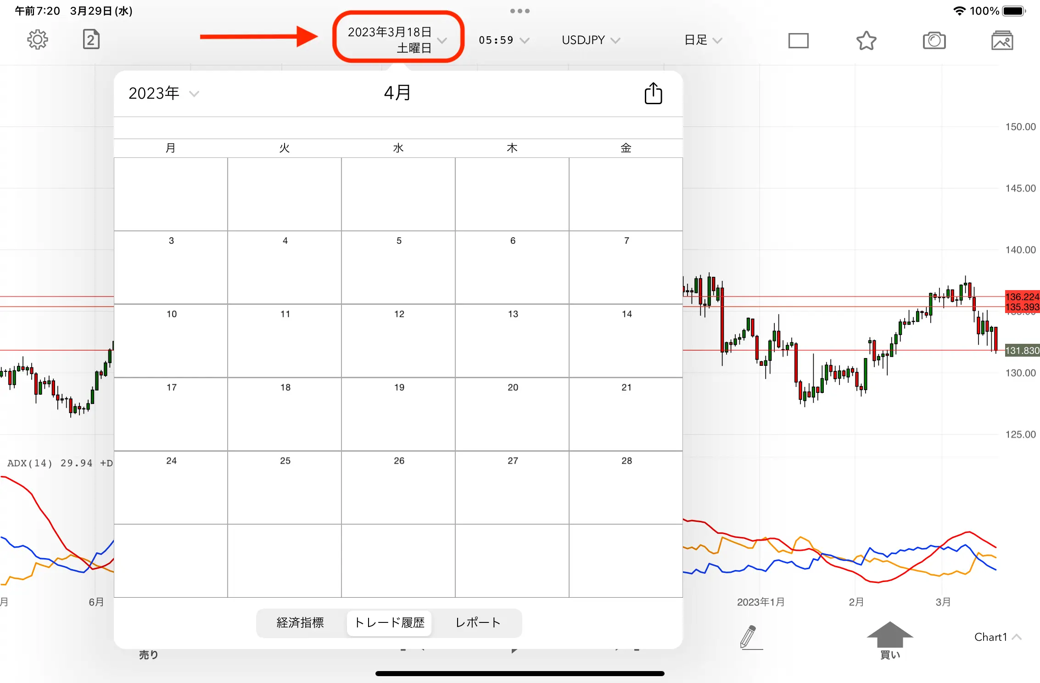The image size is (1040, 683).
Task: Tap the 2023年1月 time axis label
Action: (x=760, y=602)
